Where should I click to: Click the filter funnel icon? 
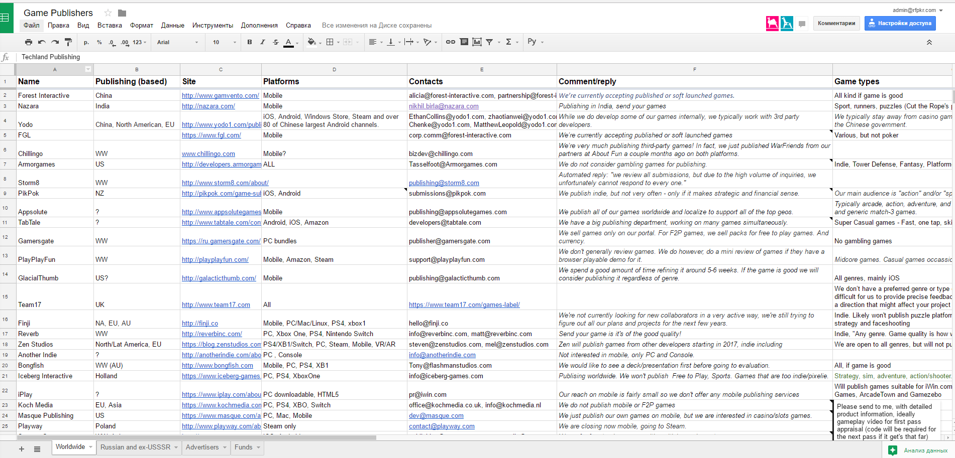(x=489, y=42)
